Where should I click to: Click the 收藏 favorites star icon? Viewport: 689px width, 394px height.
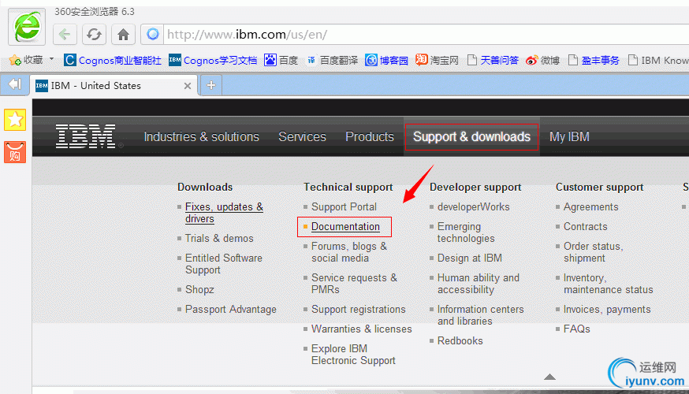tap(15, 60)
